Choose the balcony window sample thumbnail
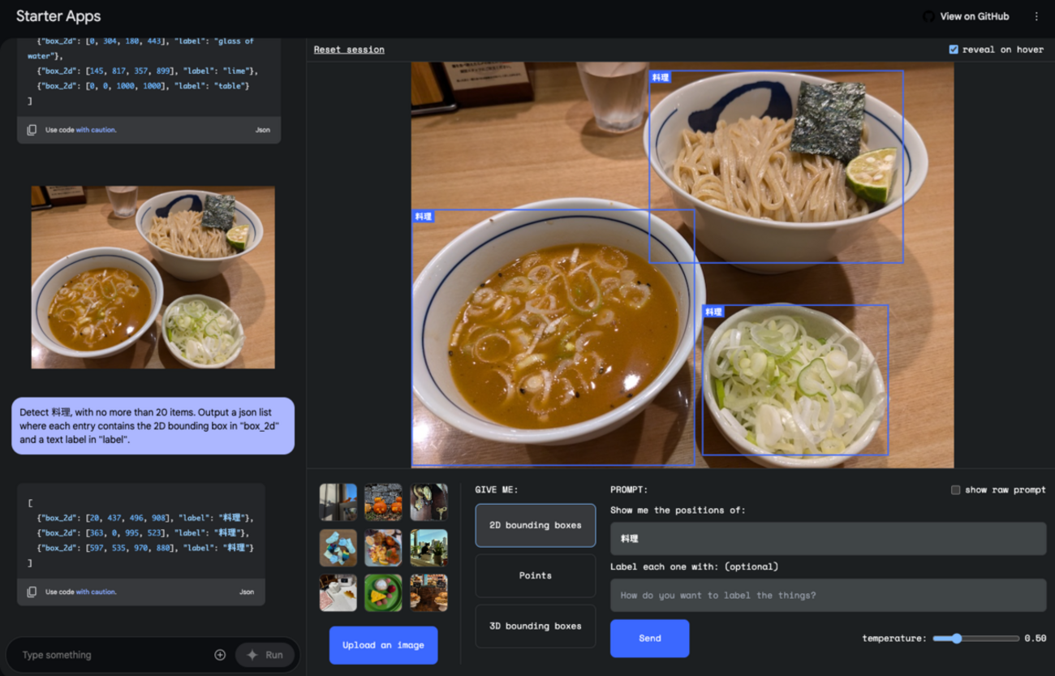Screen dimensions: 1055x676 [338, 502]
